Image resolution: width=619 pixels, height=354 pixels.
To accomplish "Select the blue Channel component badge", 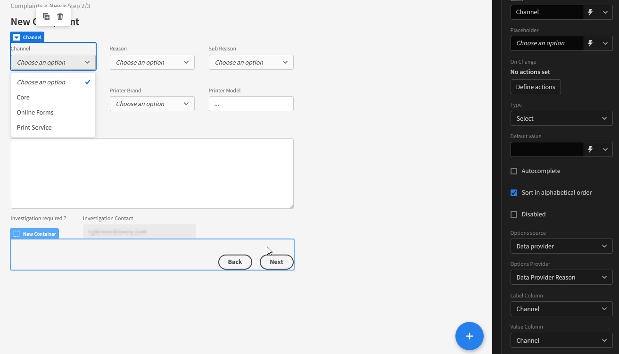I will pos(27,37).
